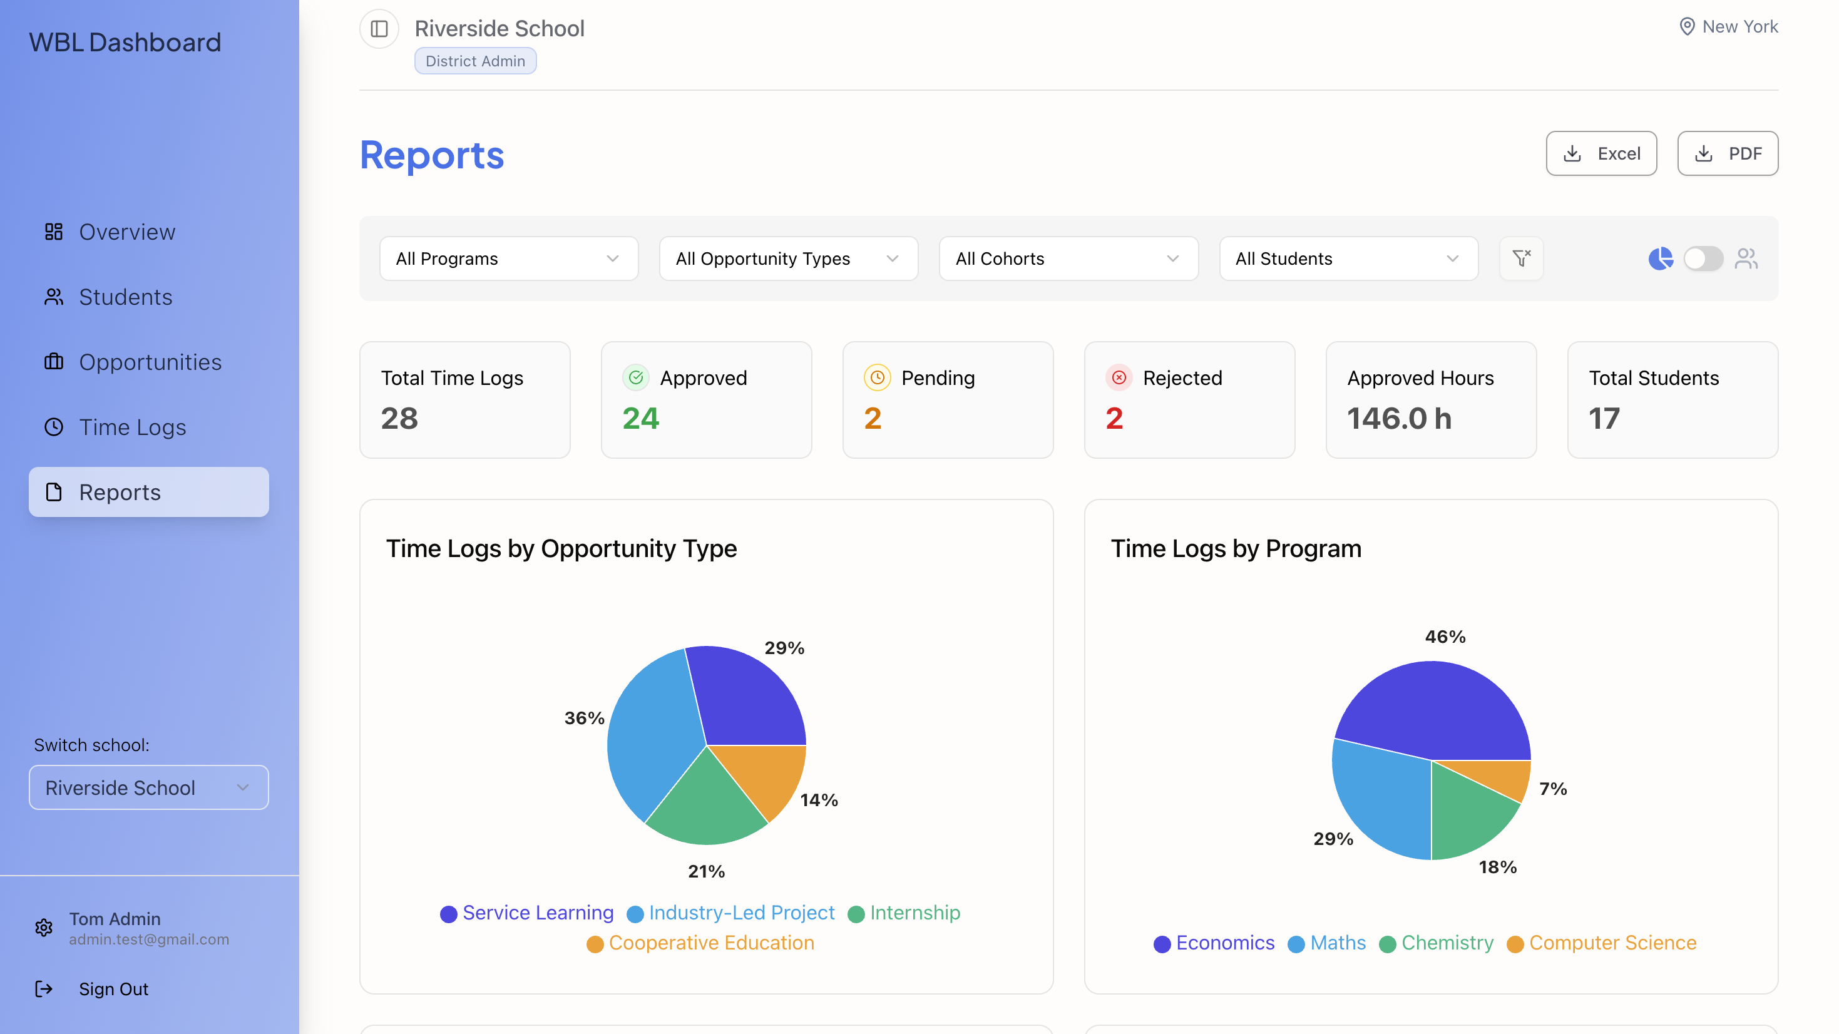
Task: Select Students in the sidebar navigation
Action: tap(125, 297)
